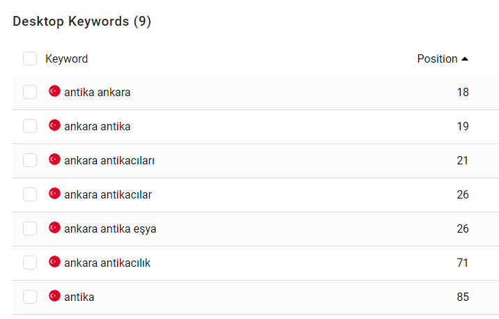Click the flag icon for ankara antikacılar
499x319 pixels.
pos(54,194)
